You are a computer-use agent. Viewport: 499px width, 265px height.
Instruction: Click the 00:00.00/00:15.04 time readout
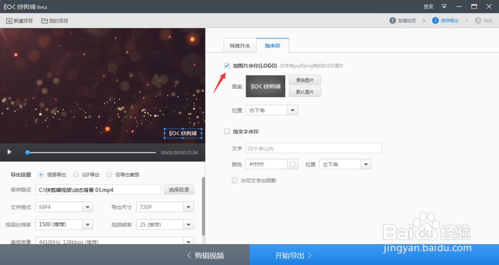pos(180,153)
